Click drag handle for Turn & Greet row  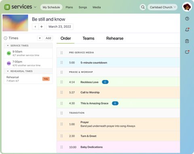pyautogui.click(x=61, y=136)
